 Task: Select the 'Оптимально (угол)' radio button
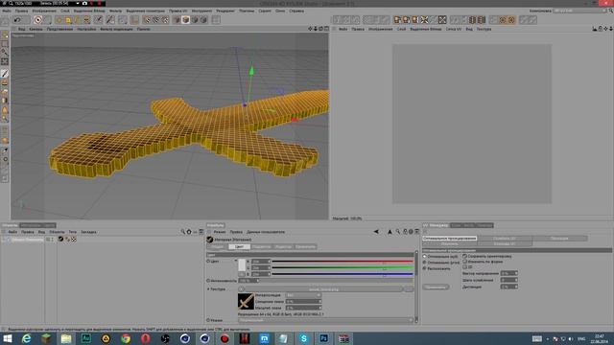[424, 263]
